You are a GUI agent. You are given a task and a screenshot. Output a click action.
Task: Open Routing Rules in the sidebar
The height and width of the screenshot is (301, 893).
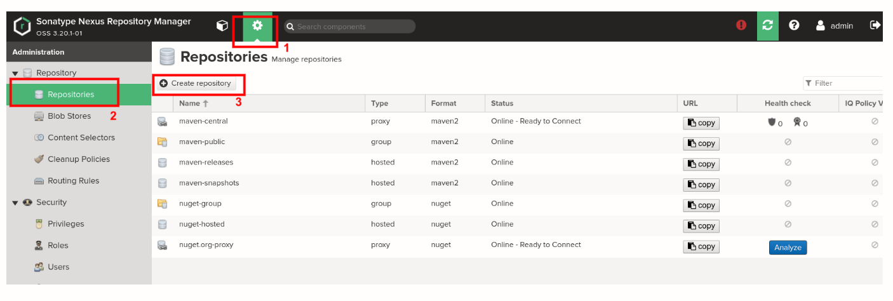73,181
